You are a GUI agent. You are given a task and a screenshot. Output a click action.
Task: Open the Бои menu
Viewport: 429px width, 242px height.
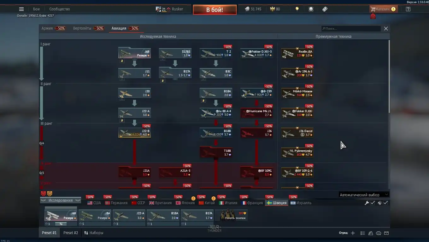(x=36, y=9)
